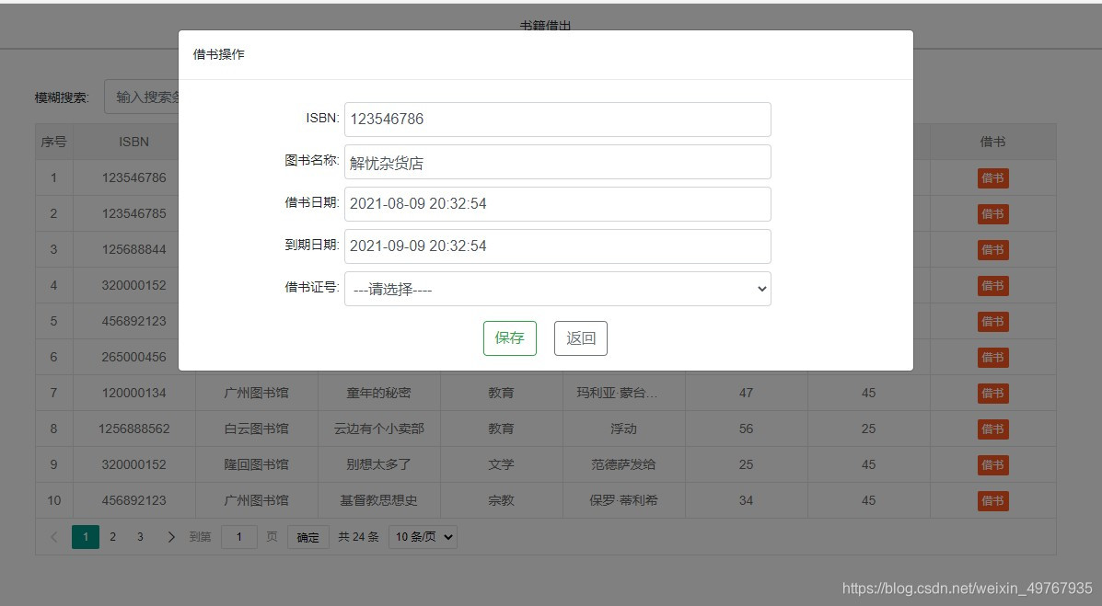Click ISBN cell 265000456
Screen dimensions: 1102x606
134,358
